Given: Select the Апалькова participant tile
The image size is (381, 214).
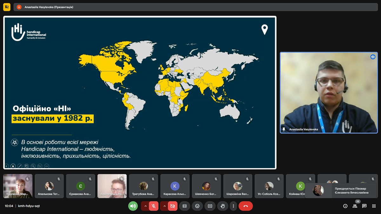Looking at the screenshot, I should (x=49, y=186).
